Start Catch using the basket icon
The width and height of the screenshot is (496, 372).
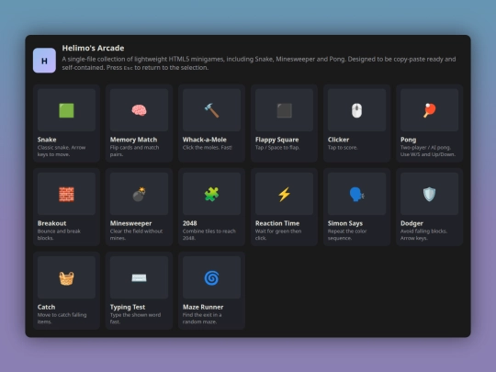click(x=66, y=278)
